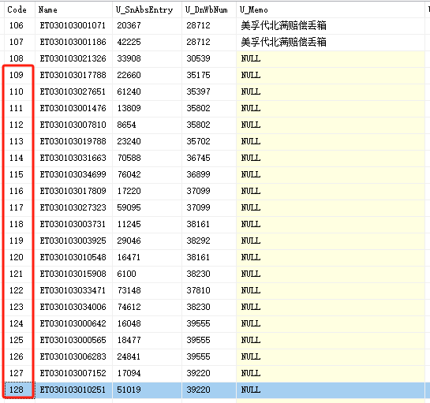Click the Name column header
Screen dimensions: 430x403
coord(73,10)
